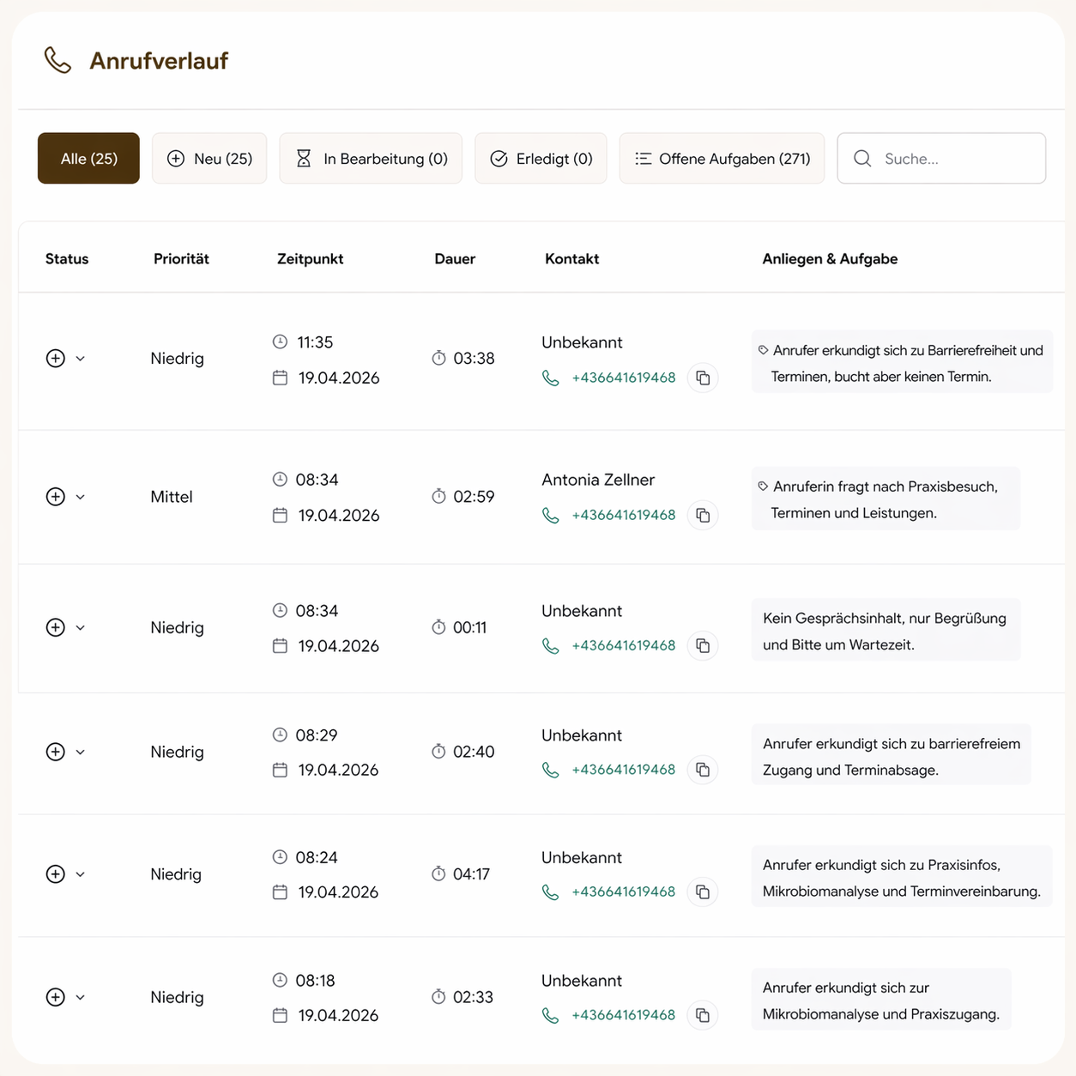Viewport: 1076px width, 1076px height.
Task: Click the Anliegen & Aufgabe column header
Action: [x=830, y=259]
